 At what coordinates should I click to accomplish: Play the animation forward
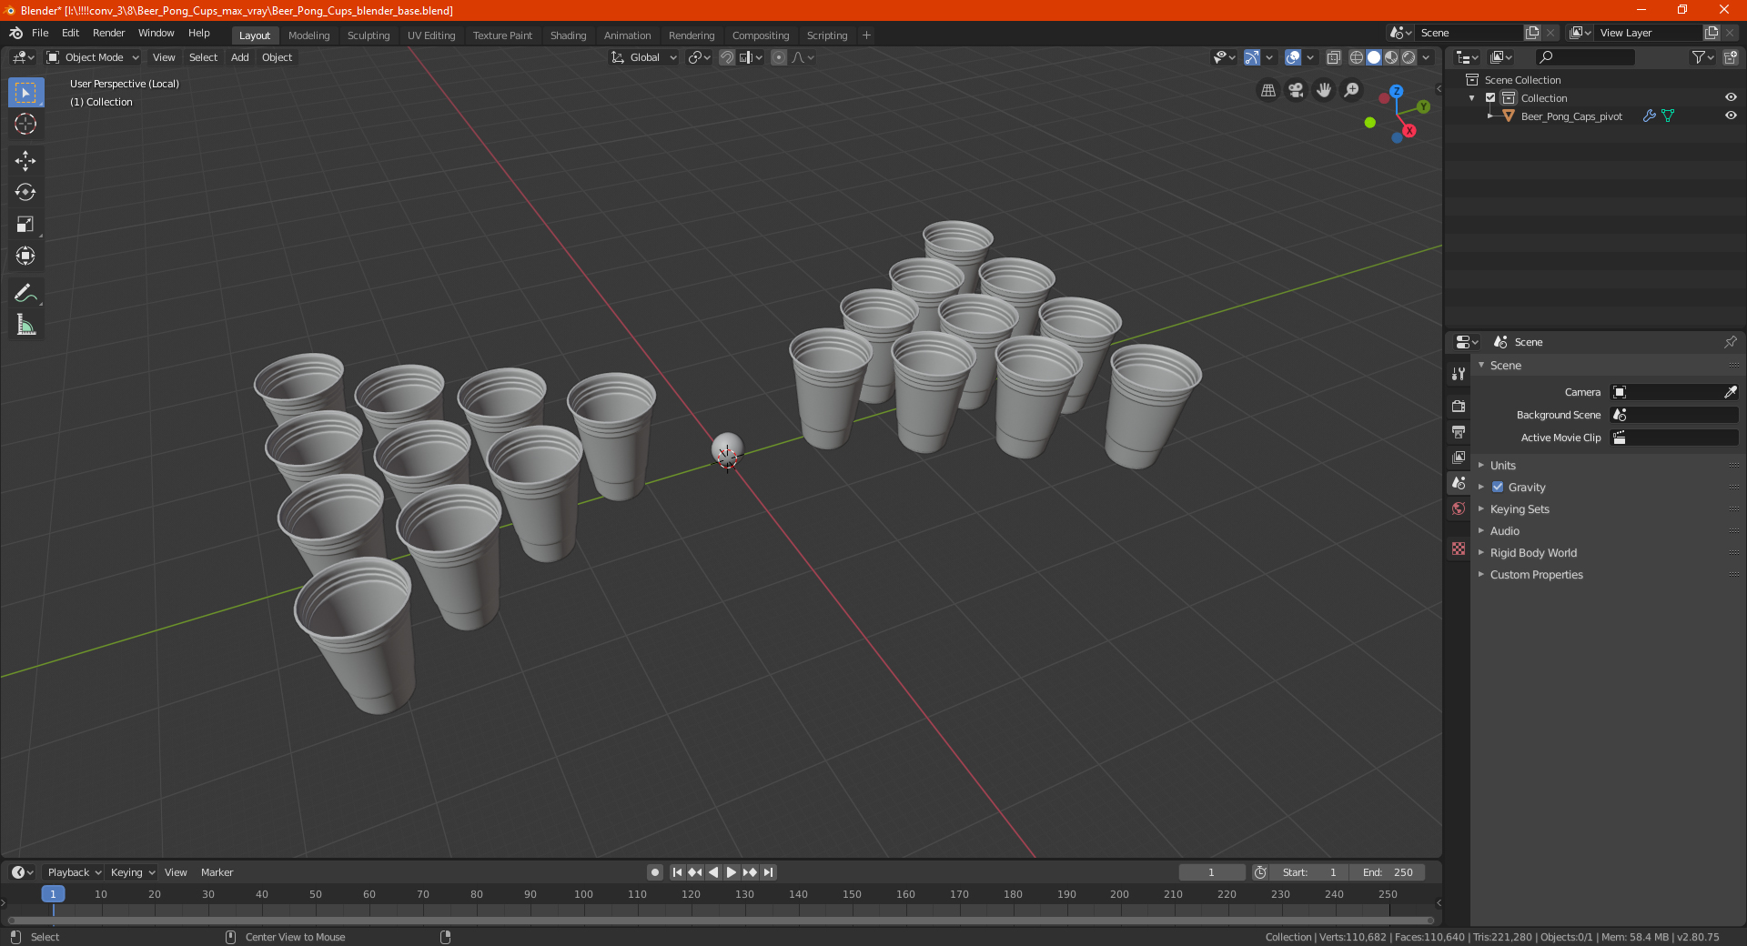732,872
